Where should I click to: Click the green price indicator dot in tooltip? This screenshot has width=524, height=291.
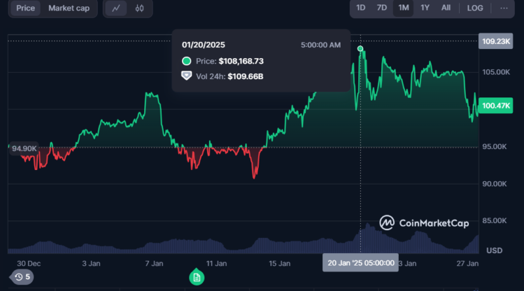(x=187, y=61)
